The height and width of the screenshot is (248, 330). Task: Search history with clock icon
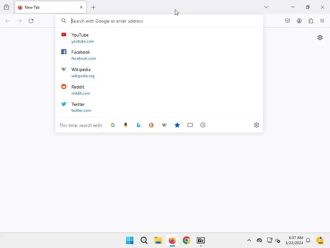point(203,125)
